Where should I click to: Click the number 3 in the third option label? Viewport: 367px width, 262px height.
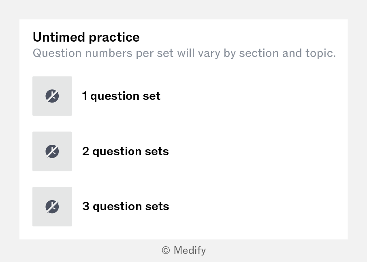pos(85,206)
